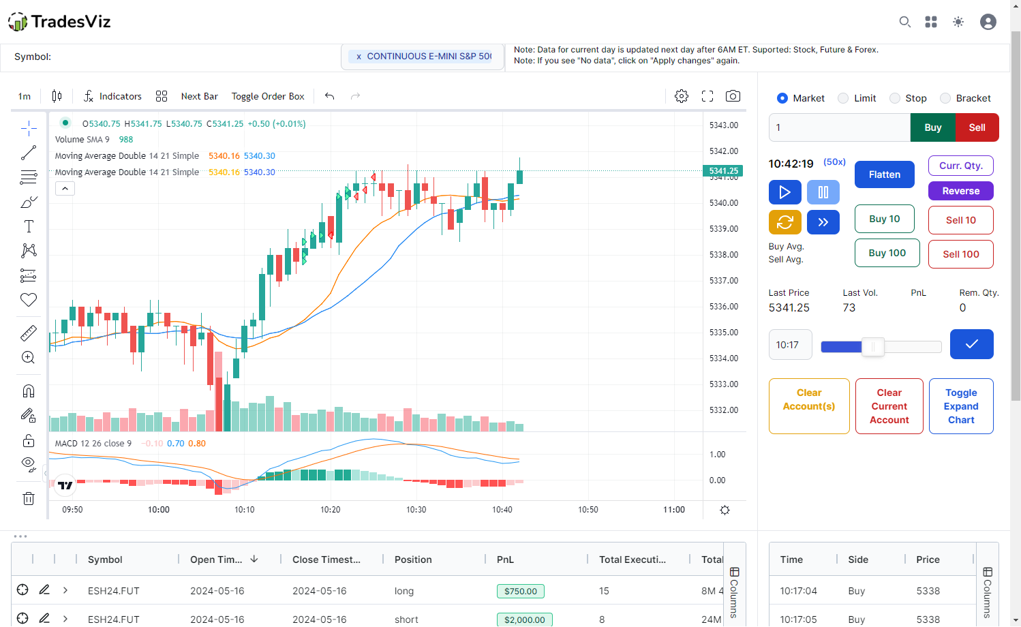Select the trend line drawing tool

(29, 153)
